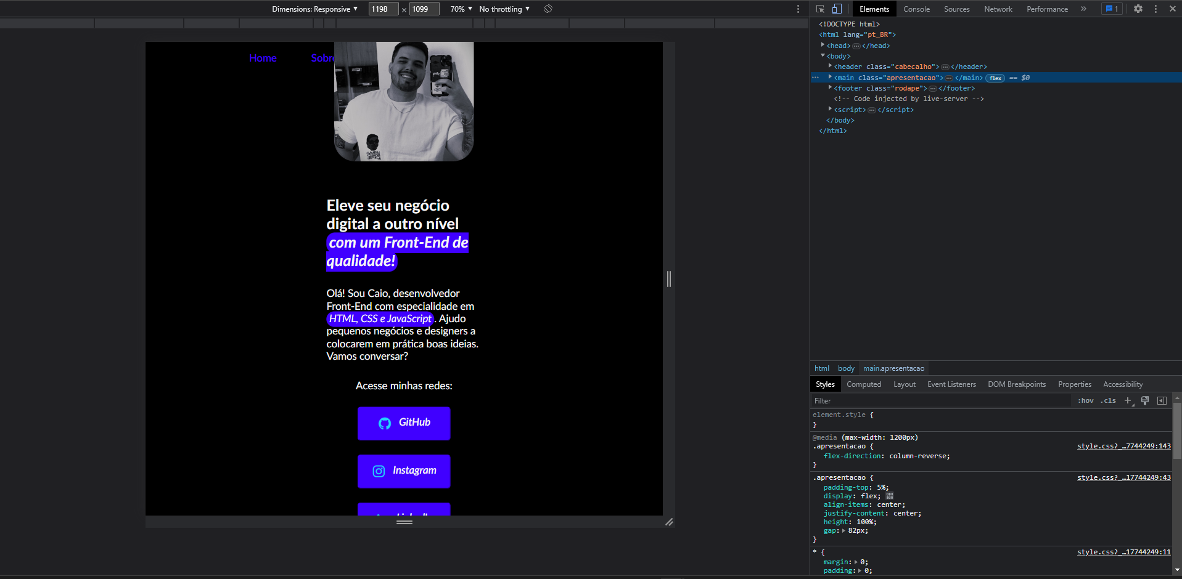The image size is (1182, 579).
Task: Click the Styles pane scroll down arrow
Action: click(1177, 570)
